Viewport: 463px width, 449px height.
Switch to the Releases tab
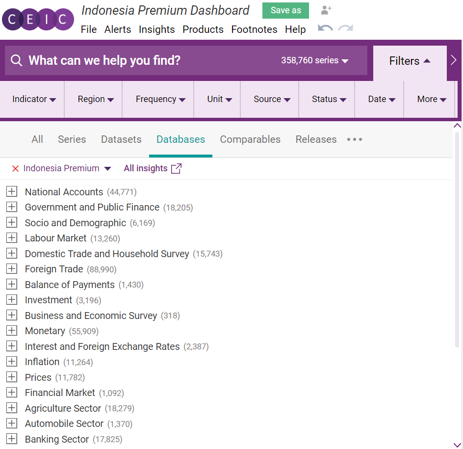click(x=316, y=139)
